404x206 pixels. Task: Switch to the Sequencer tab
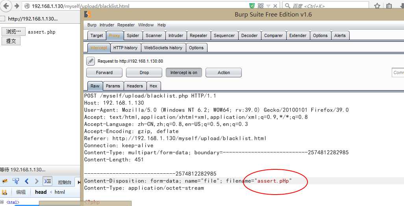(224, 35)
